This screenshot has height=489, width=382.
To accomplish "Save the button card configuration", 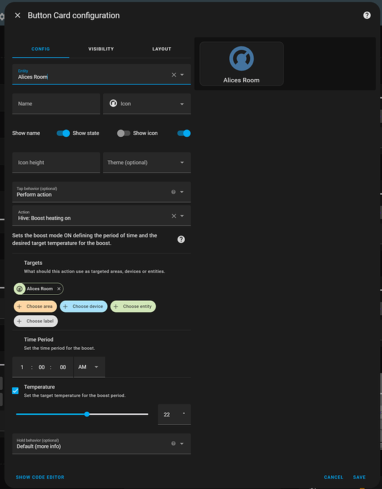I will pos(359,477).
